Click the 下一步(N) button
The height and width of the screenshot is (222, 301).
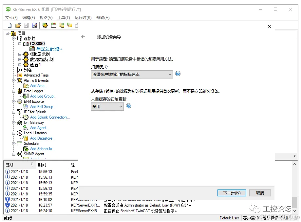coord(232,193)
